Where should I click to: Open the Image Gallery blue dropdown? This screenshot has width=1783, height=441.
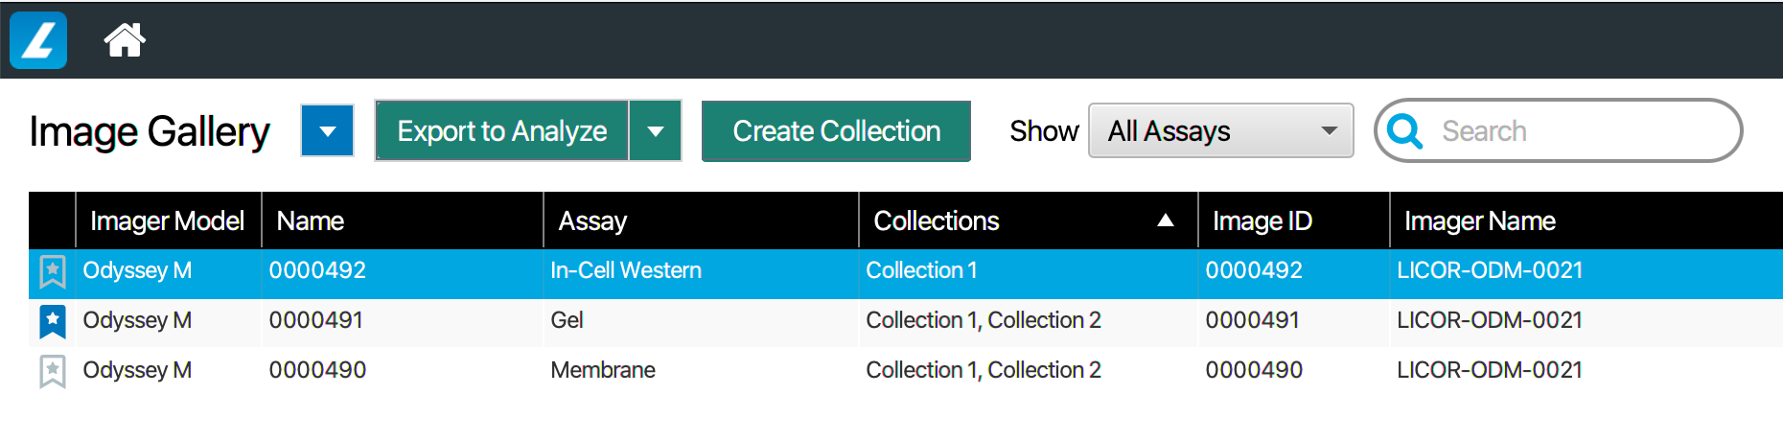328,130
